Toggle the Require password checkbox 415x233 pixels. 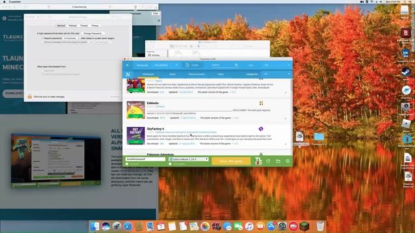(43, 38)
